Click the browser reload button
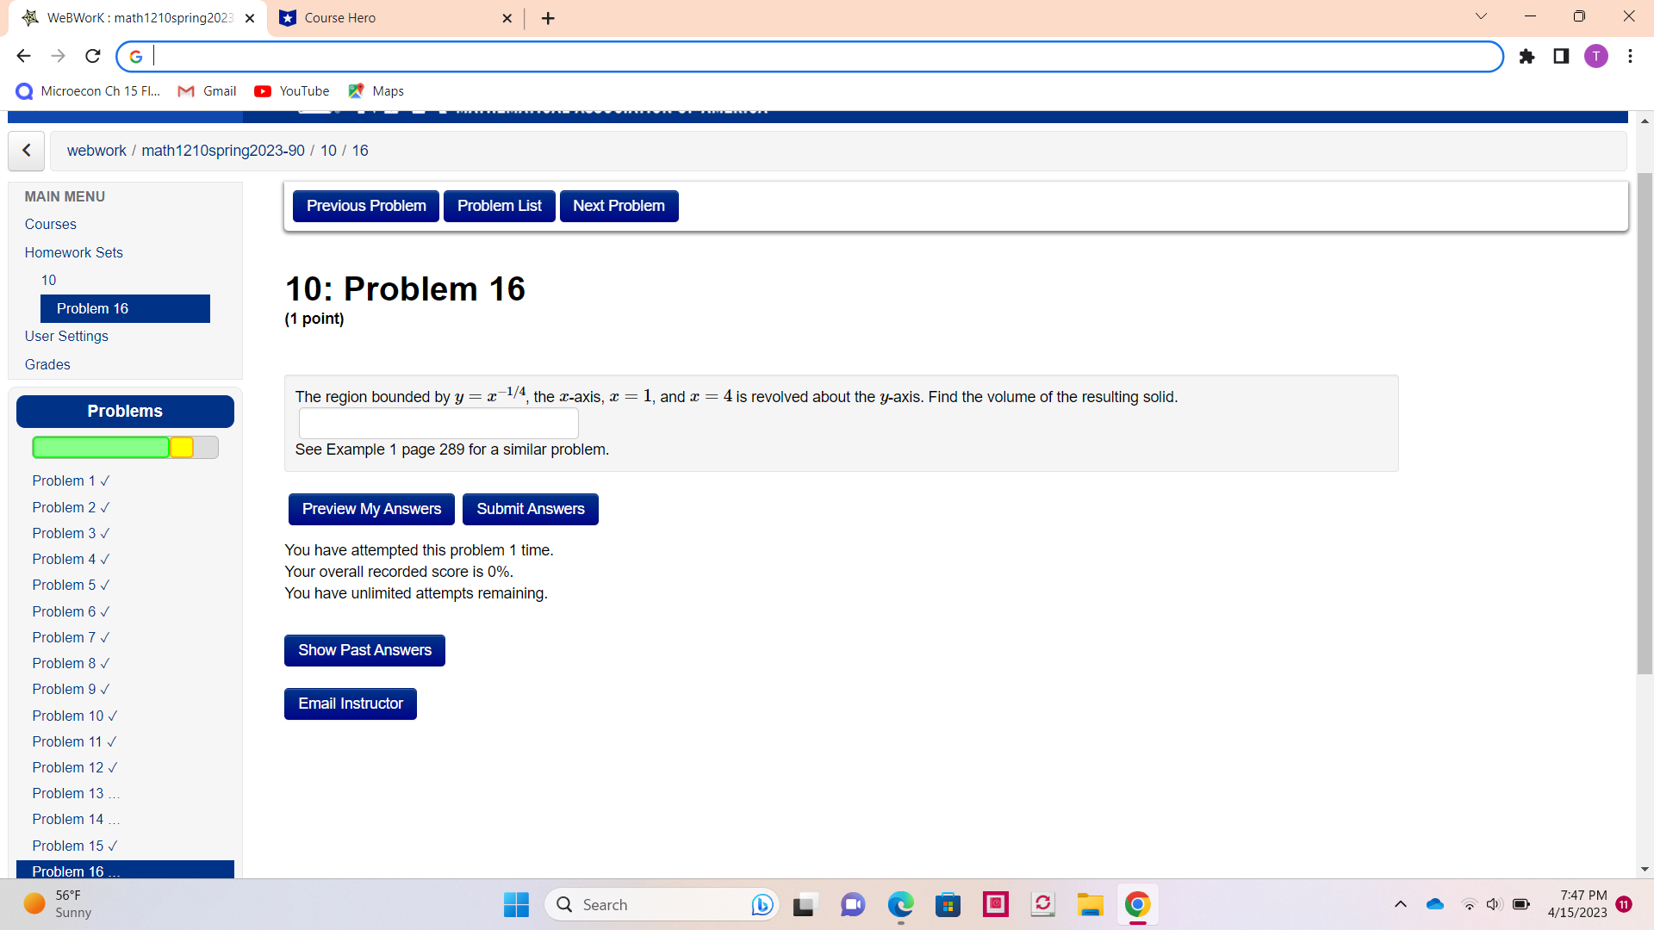 click(92, 55)
